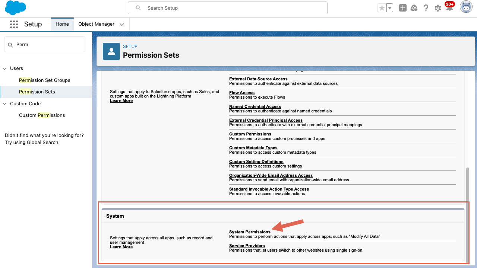
Task: Open the App Launcher grid icon
Action: [x=14, y=24]
